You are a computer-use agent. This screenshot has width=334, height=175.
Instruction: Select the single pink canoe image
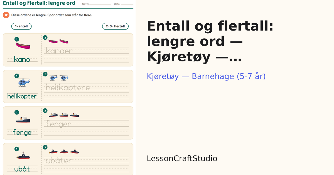(23, 46)
